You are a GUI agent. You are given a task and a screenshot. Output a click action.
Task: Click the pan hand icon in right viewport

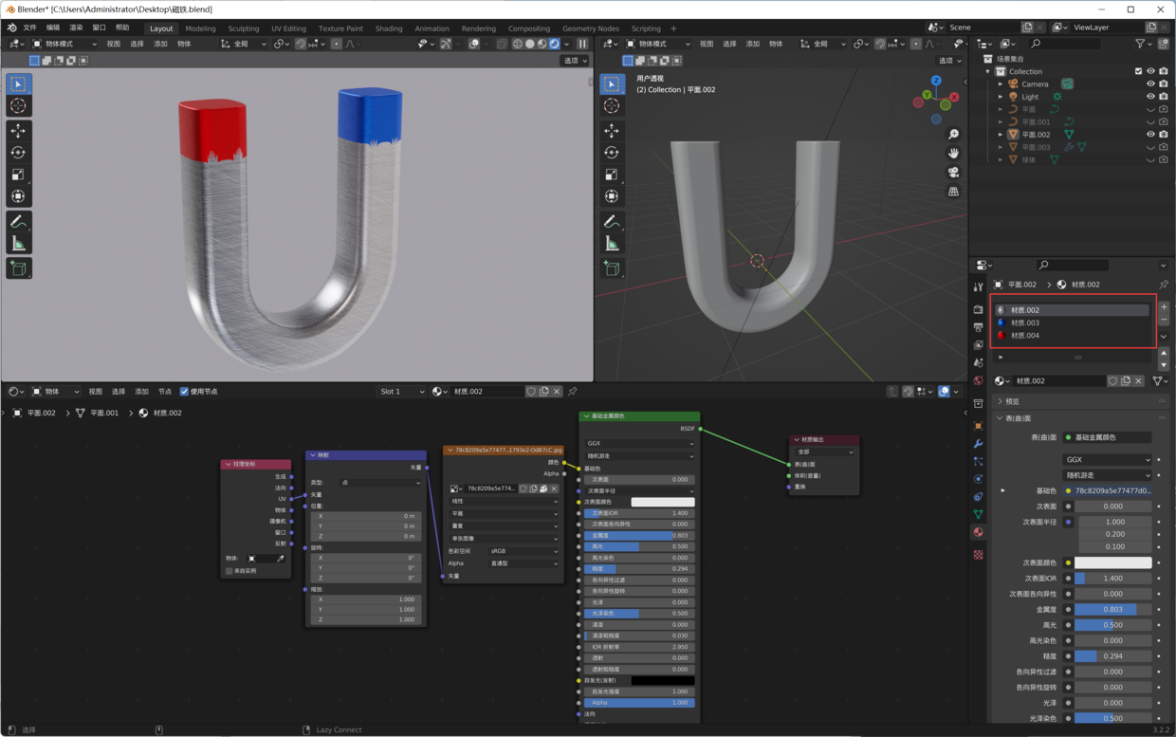point(953,154)
